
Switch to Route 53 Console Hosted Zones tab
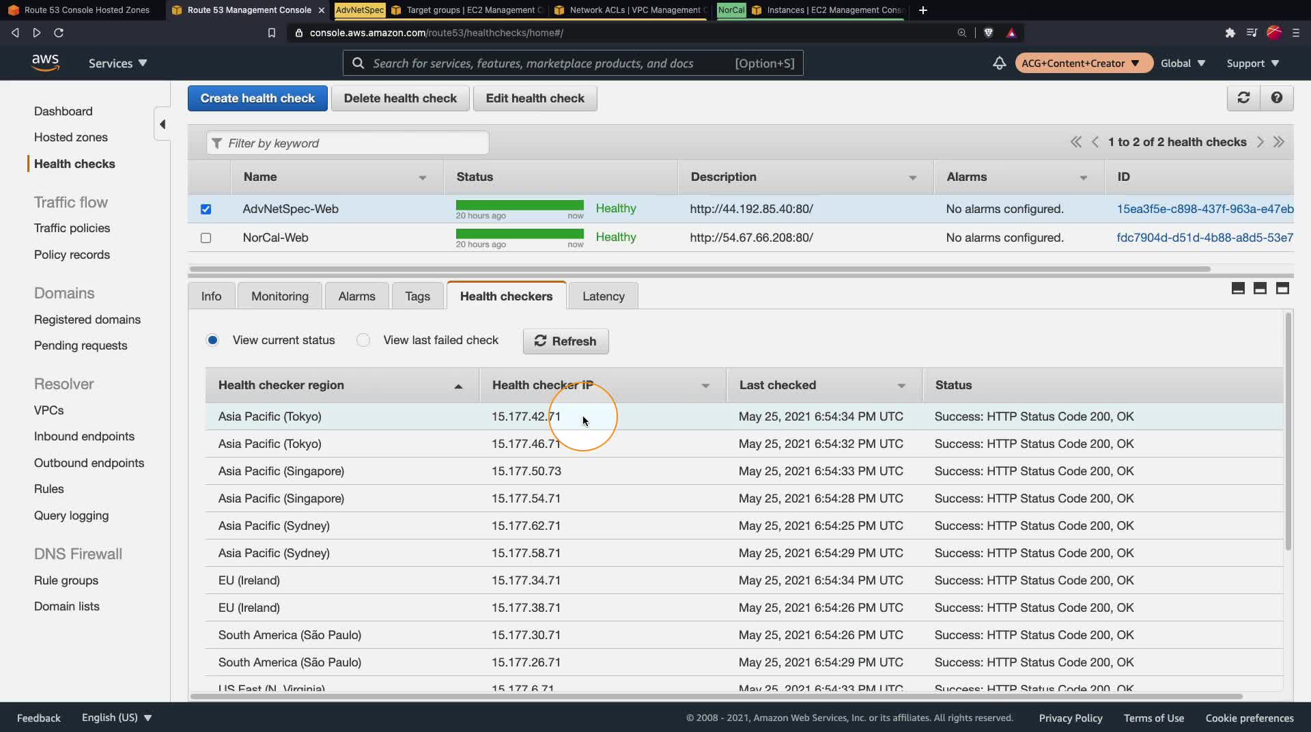(82, 10)
